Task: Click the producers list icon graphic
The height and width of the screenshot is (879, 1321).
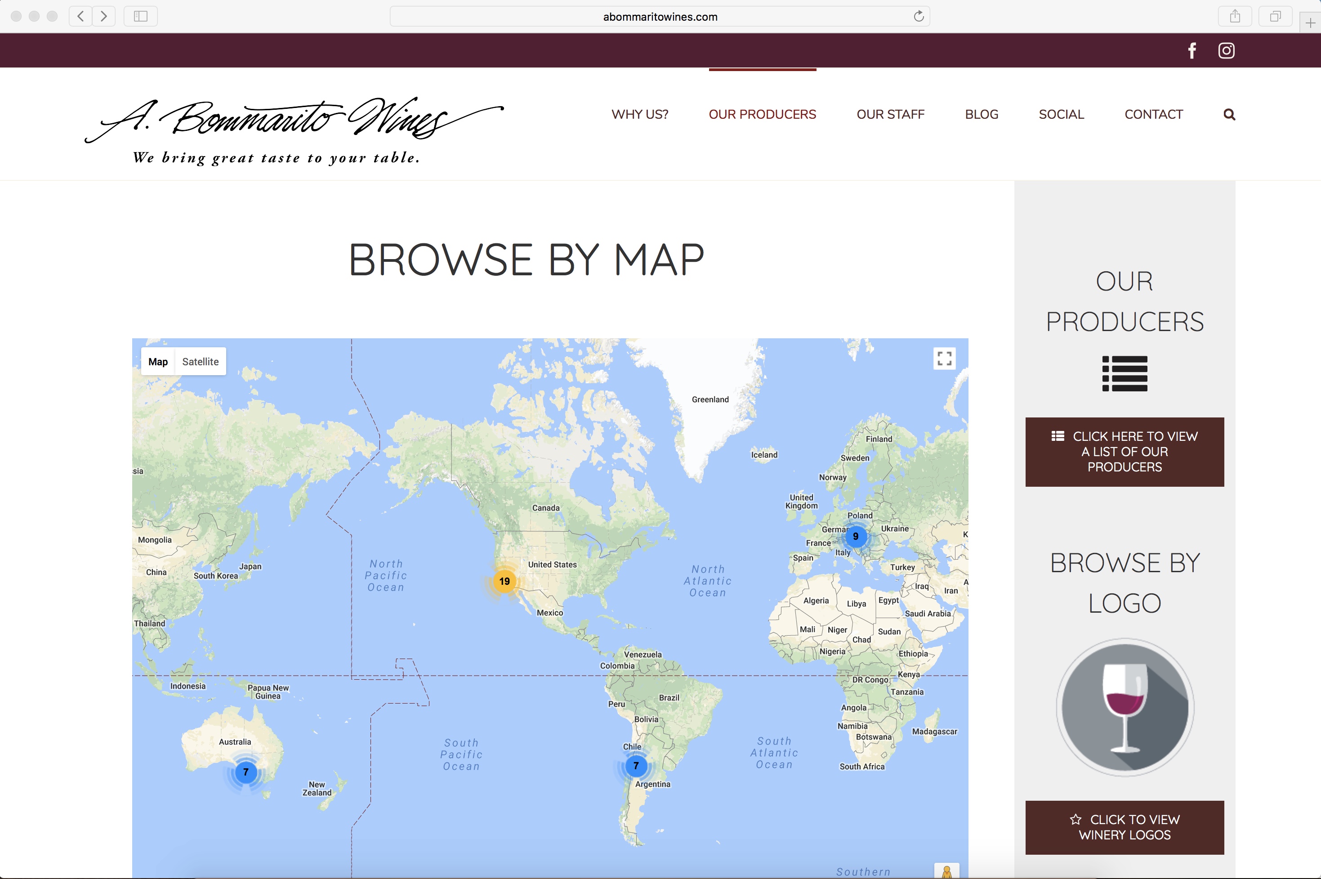Action: 1125,373
